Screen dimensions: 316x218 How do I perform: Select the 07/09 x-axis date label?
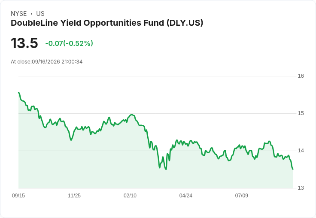pyautogui.click(x=241, y=195)
